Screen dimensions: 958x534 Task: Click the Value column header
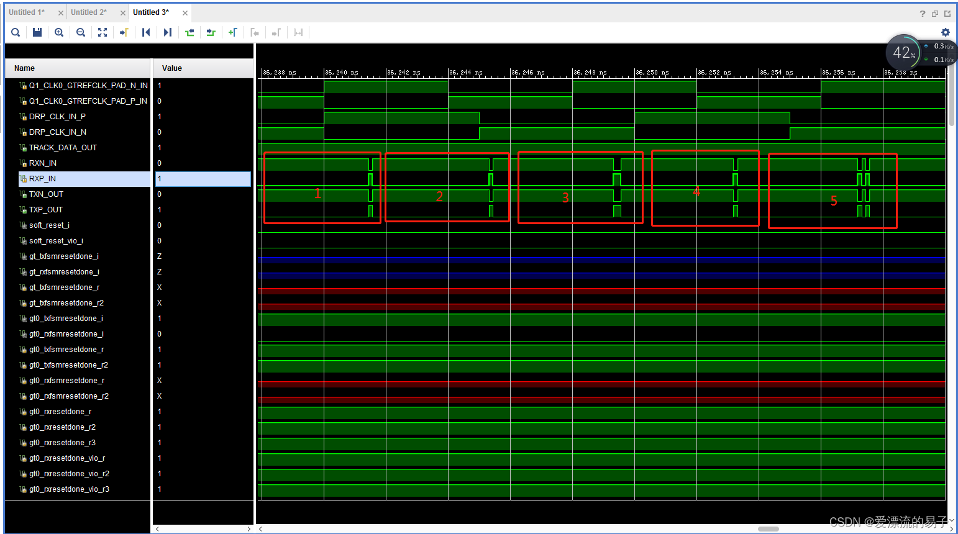click(203, 68)
